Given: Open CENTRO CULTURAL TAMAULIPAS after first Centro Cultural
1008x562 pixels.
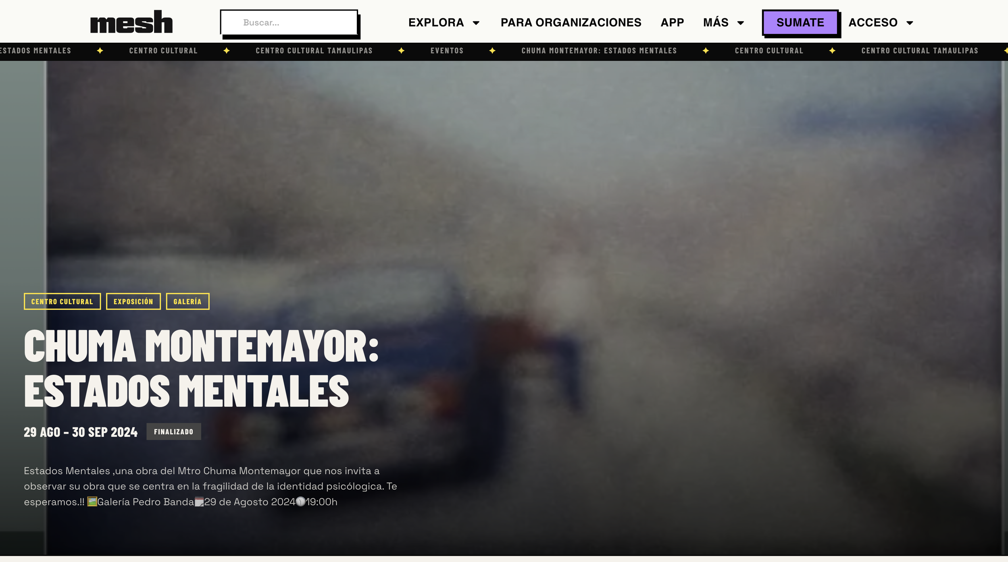Looking at the screenshot, I should point(314,51).
